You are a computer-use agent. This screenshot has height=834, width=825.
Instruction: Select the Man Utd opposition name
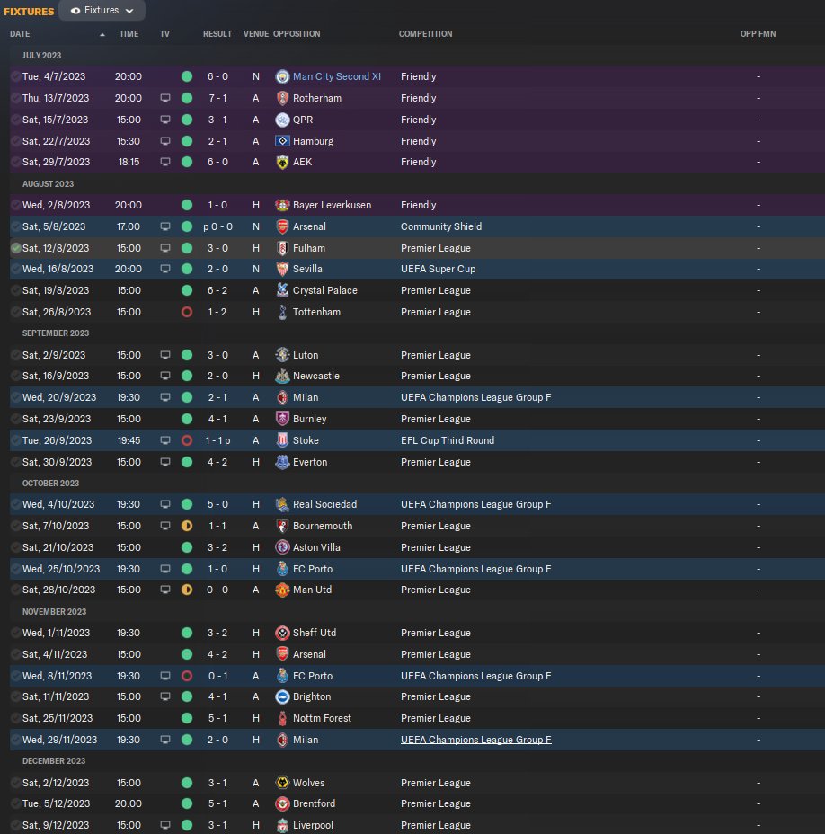[312, 590]
